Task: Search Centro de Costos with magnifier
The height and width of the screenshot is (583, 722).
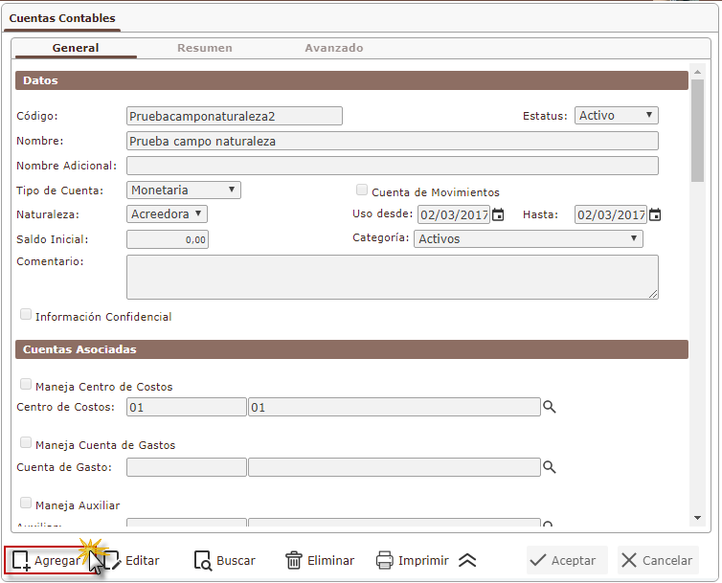Action: [550, 407]
